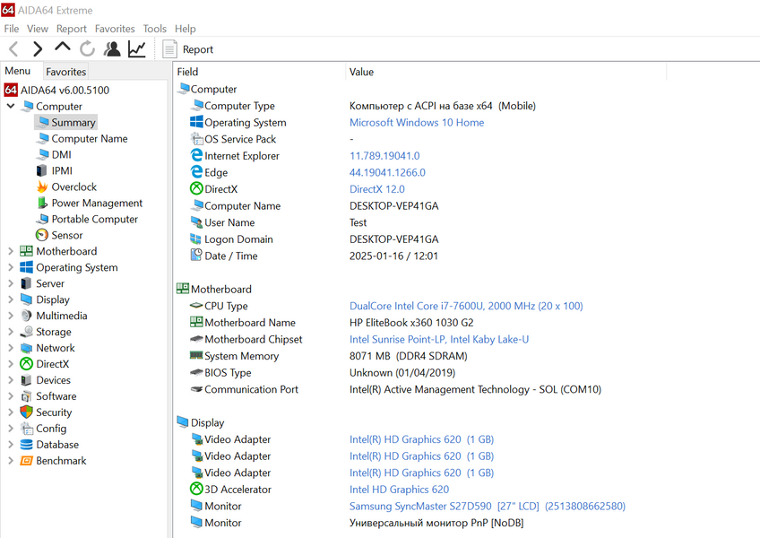Viewport: 760px width, 538px height.
Task: Click the Database stack icon in the tree
Action: pyautogui.click(x=26, y=445)
